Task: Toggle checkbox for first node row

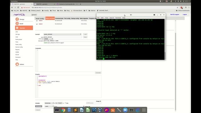Action: [37, 21]
